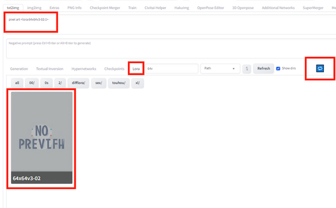This screenshot has height=208, width=336.
Task: Open the SuperMerger tab
Action: coord(313,8)
